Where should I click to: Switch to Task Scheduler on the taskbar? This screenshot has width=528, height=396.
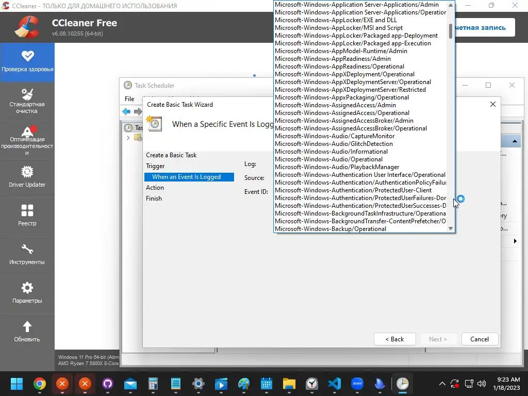point(403,384)
